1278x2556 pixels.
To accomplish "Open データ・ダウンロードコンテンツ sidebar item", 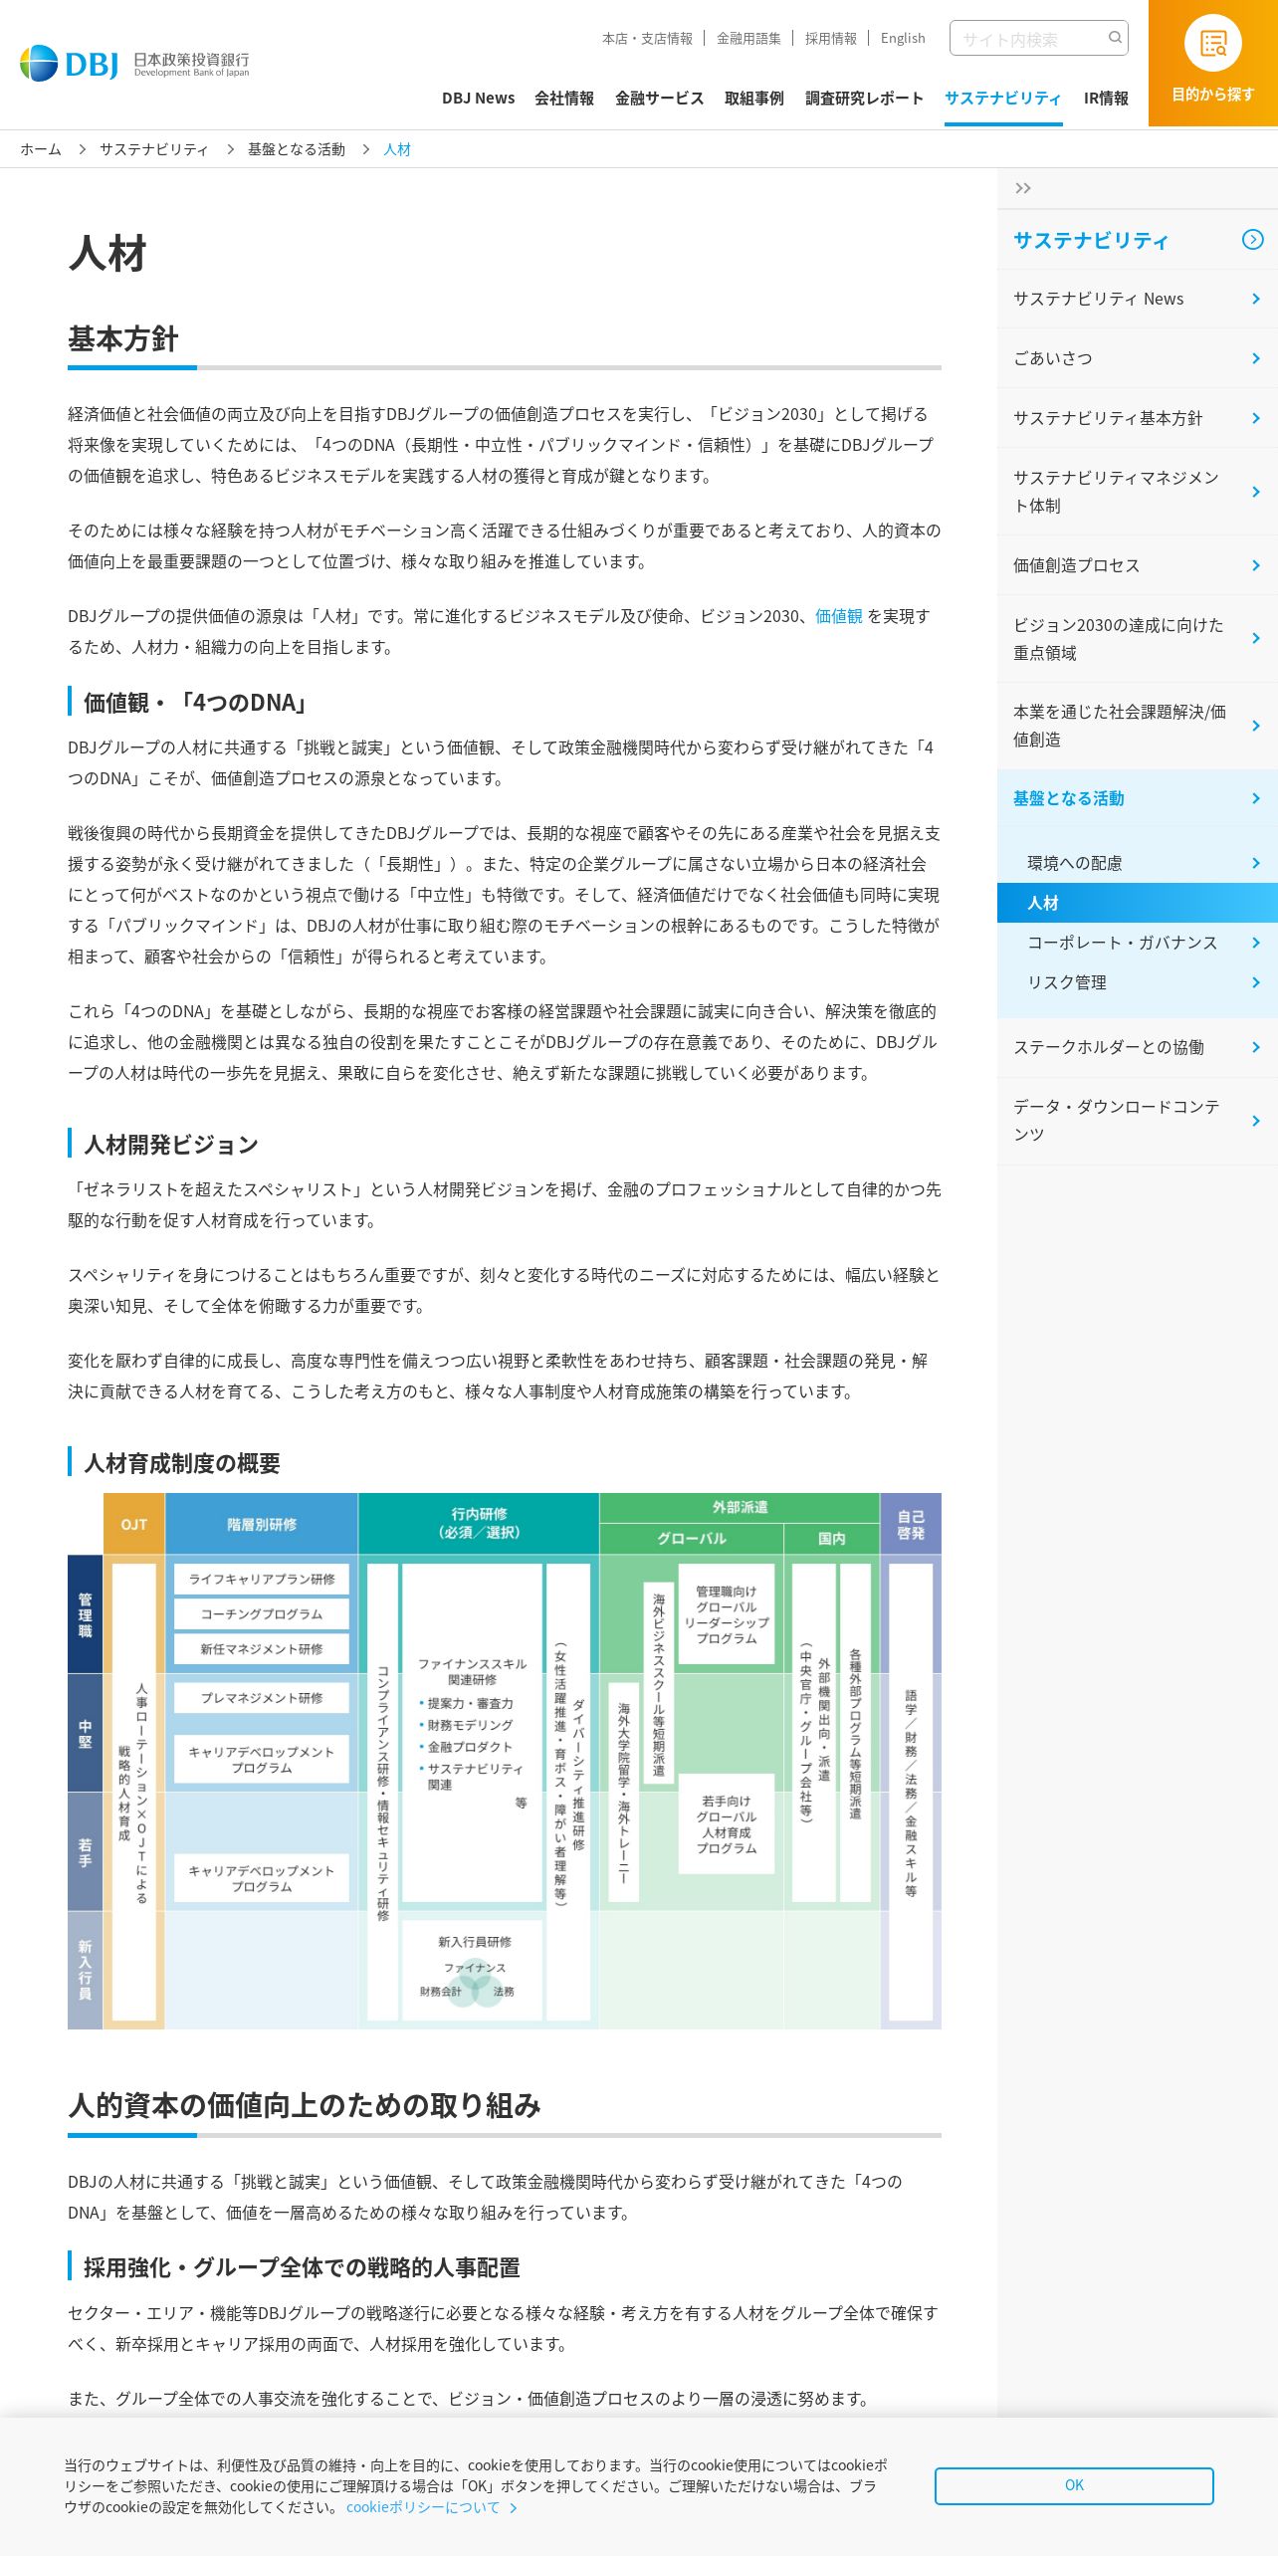I will (x=1138, y=1121).
